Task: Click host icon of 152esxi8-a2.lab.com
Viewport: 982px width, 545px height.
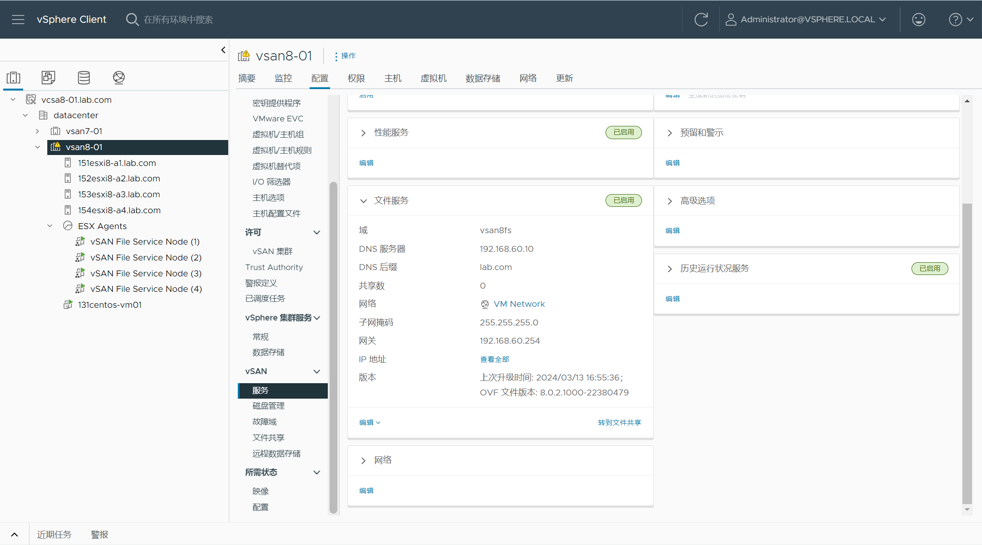Action: pos(68,178)
